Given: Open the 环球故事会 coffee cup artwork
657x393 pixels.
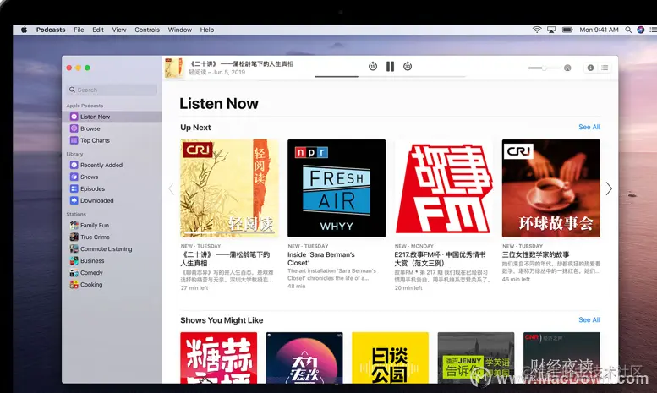Looking at the screenshot, I should click(x=551, y=188).
